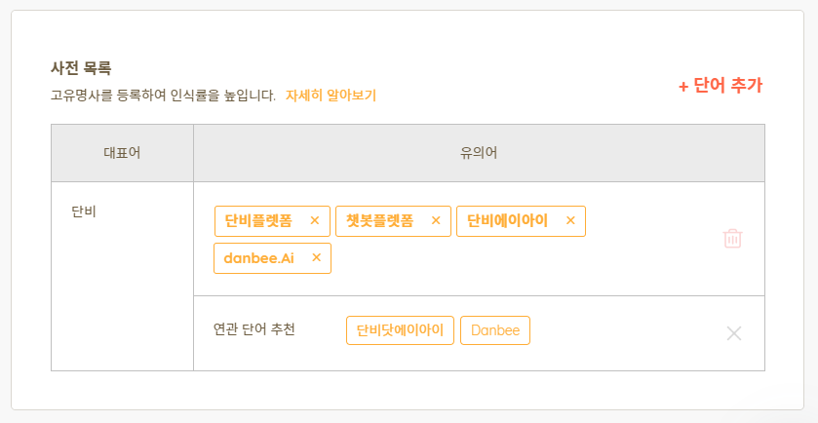Add the recommended word 단비닷에이아이

(x=400, y=330)
